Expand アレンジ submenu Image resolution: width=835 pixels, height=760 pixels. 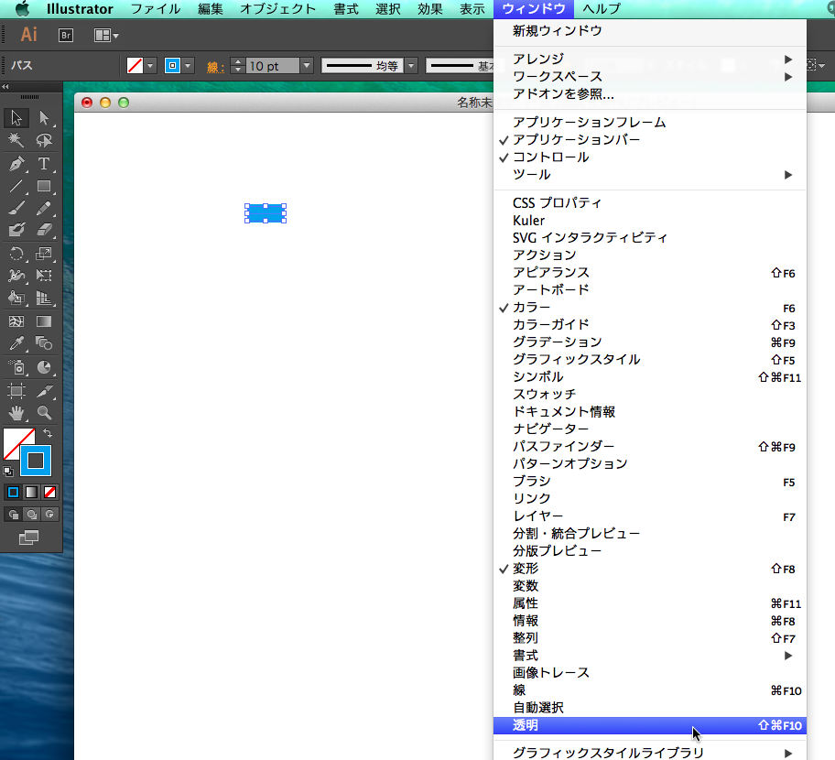pyautogui.click(x=650, y=59)
